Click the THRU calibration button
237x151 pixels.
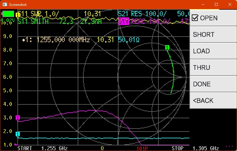[x=201, y=68]
